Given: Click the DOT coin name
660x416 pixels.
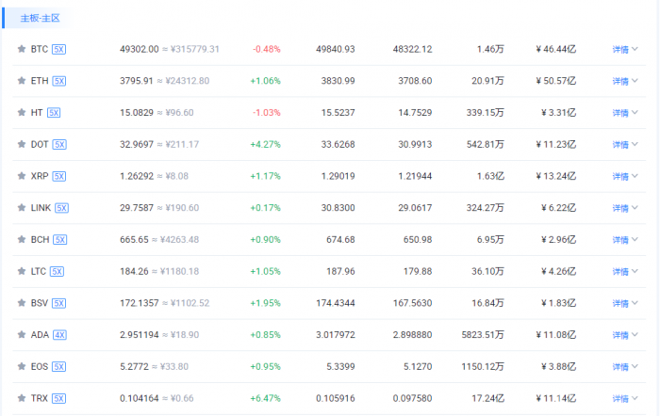Looking at the screenshot, I should click(40, 144).
